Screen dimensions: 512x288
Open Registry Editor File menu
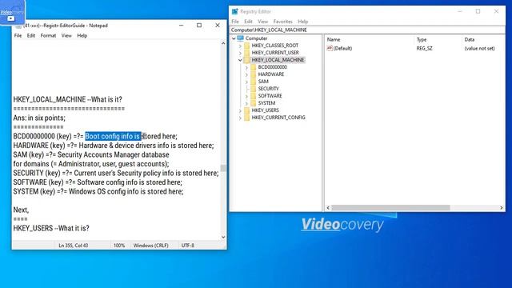[235, 22]
